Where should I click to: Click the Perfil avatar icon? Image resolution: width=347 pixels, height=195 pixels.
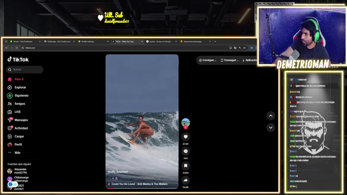point(10,145)
